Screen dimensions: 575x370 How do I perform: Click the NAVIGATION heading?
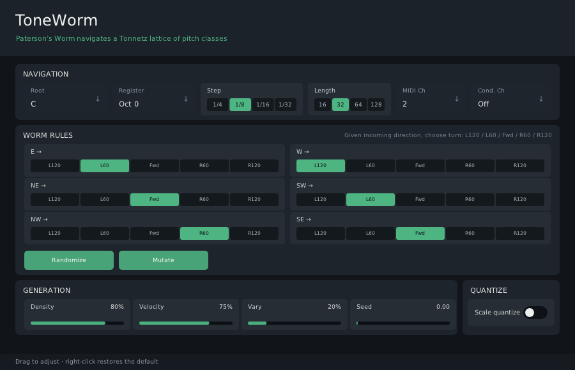(46, 74)
